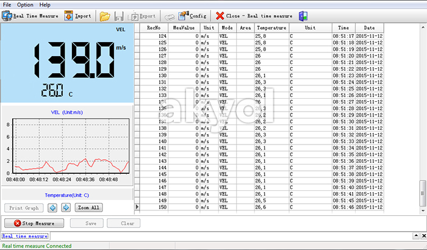Click the table scrollbar down arrow

423,210
